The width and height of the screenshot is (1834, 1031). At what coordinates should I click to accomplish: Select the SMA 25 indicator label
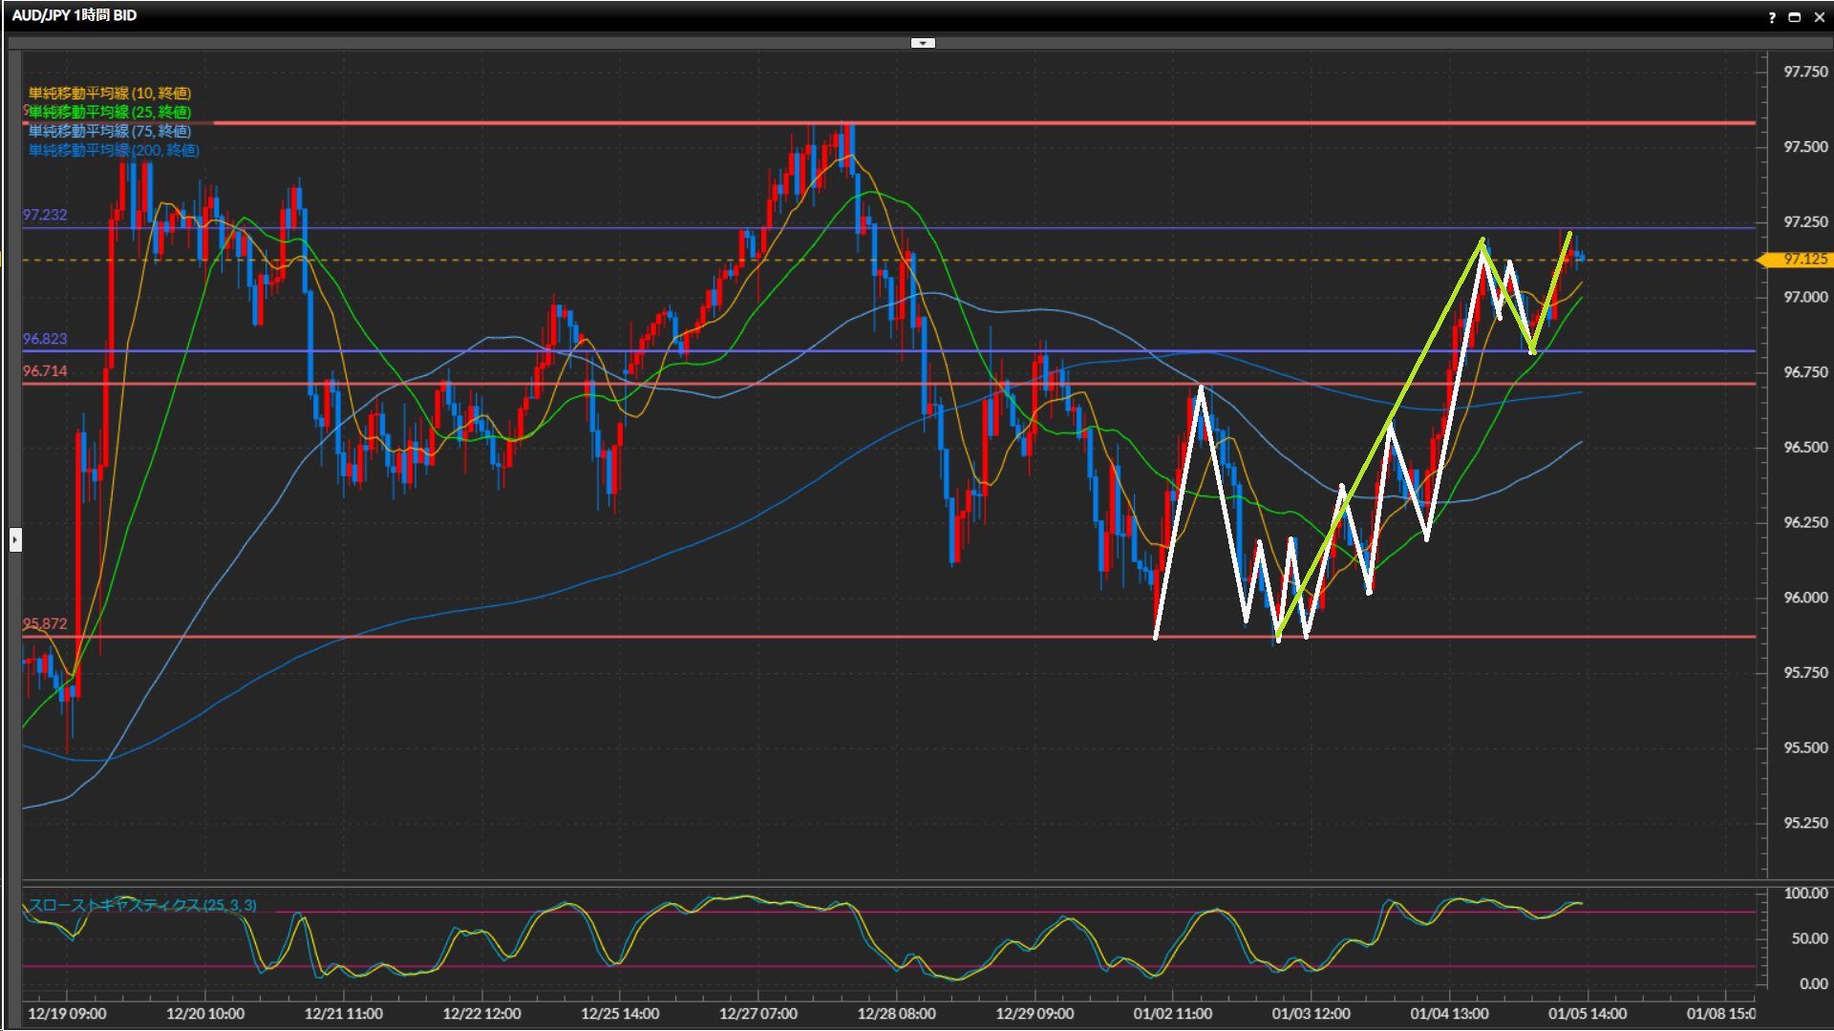[x=109, y=112]
